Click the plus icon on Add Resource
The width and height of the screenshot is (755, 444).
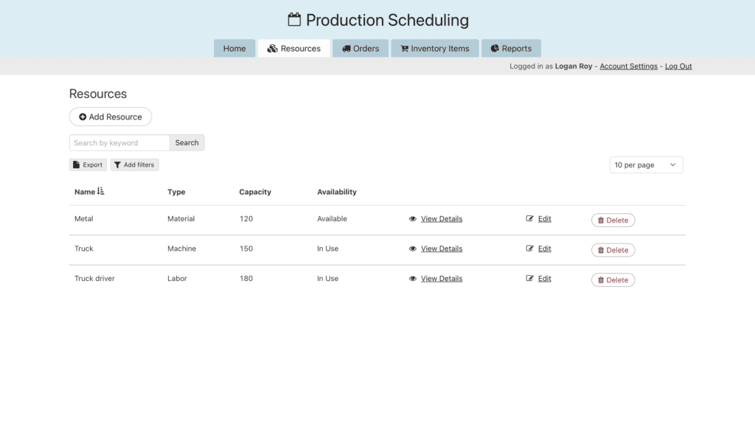pyautogui.click(x=83, y=117)
